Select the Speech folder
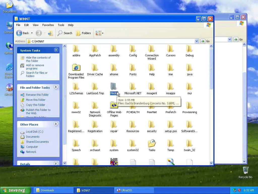This screenshot has height=194, width=258. pyautogui.click(x=76, y=145)
